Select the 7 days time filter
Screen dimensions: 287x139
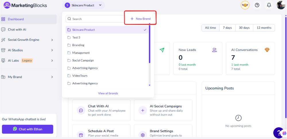point(227,28)
